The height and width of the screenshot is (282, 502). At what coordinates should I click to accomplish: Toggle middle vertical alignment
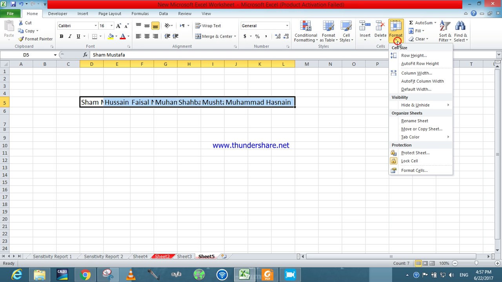[147, 26]
